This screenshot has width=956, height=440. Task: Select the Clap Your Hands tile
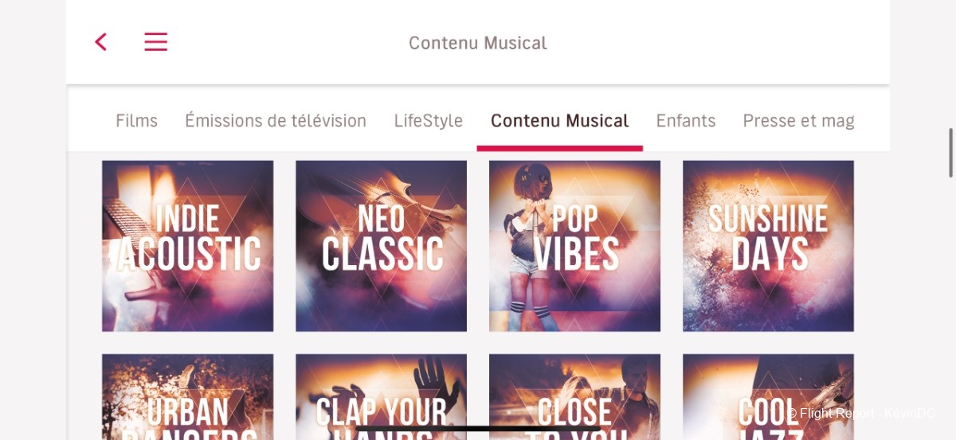(x=382, y=397)
